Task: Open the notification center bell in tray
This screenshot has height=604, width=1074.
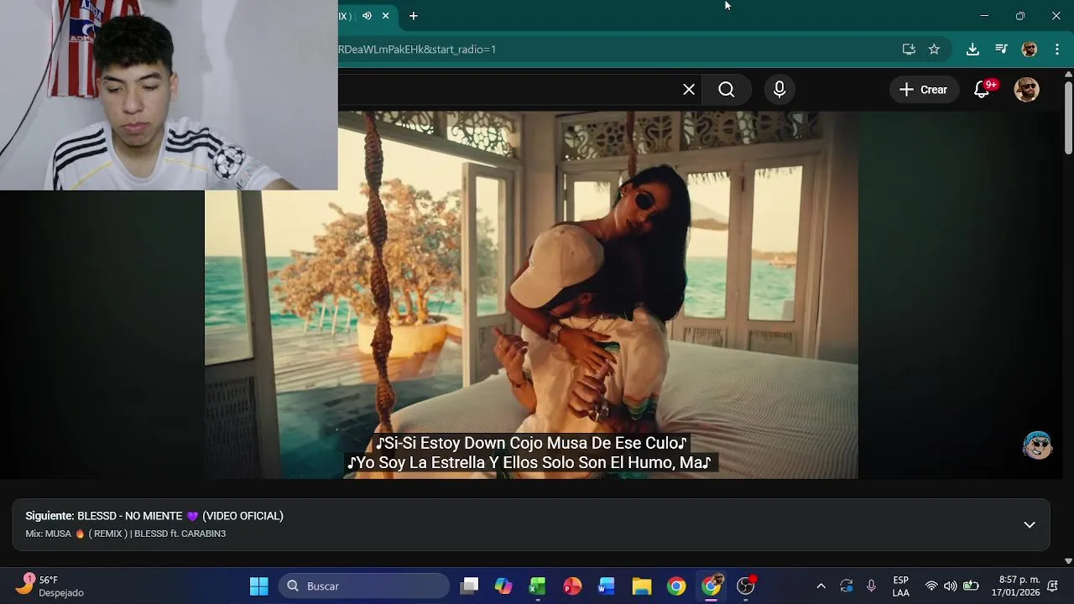Action: pos(1053,586)
